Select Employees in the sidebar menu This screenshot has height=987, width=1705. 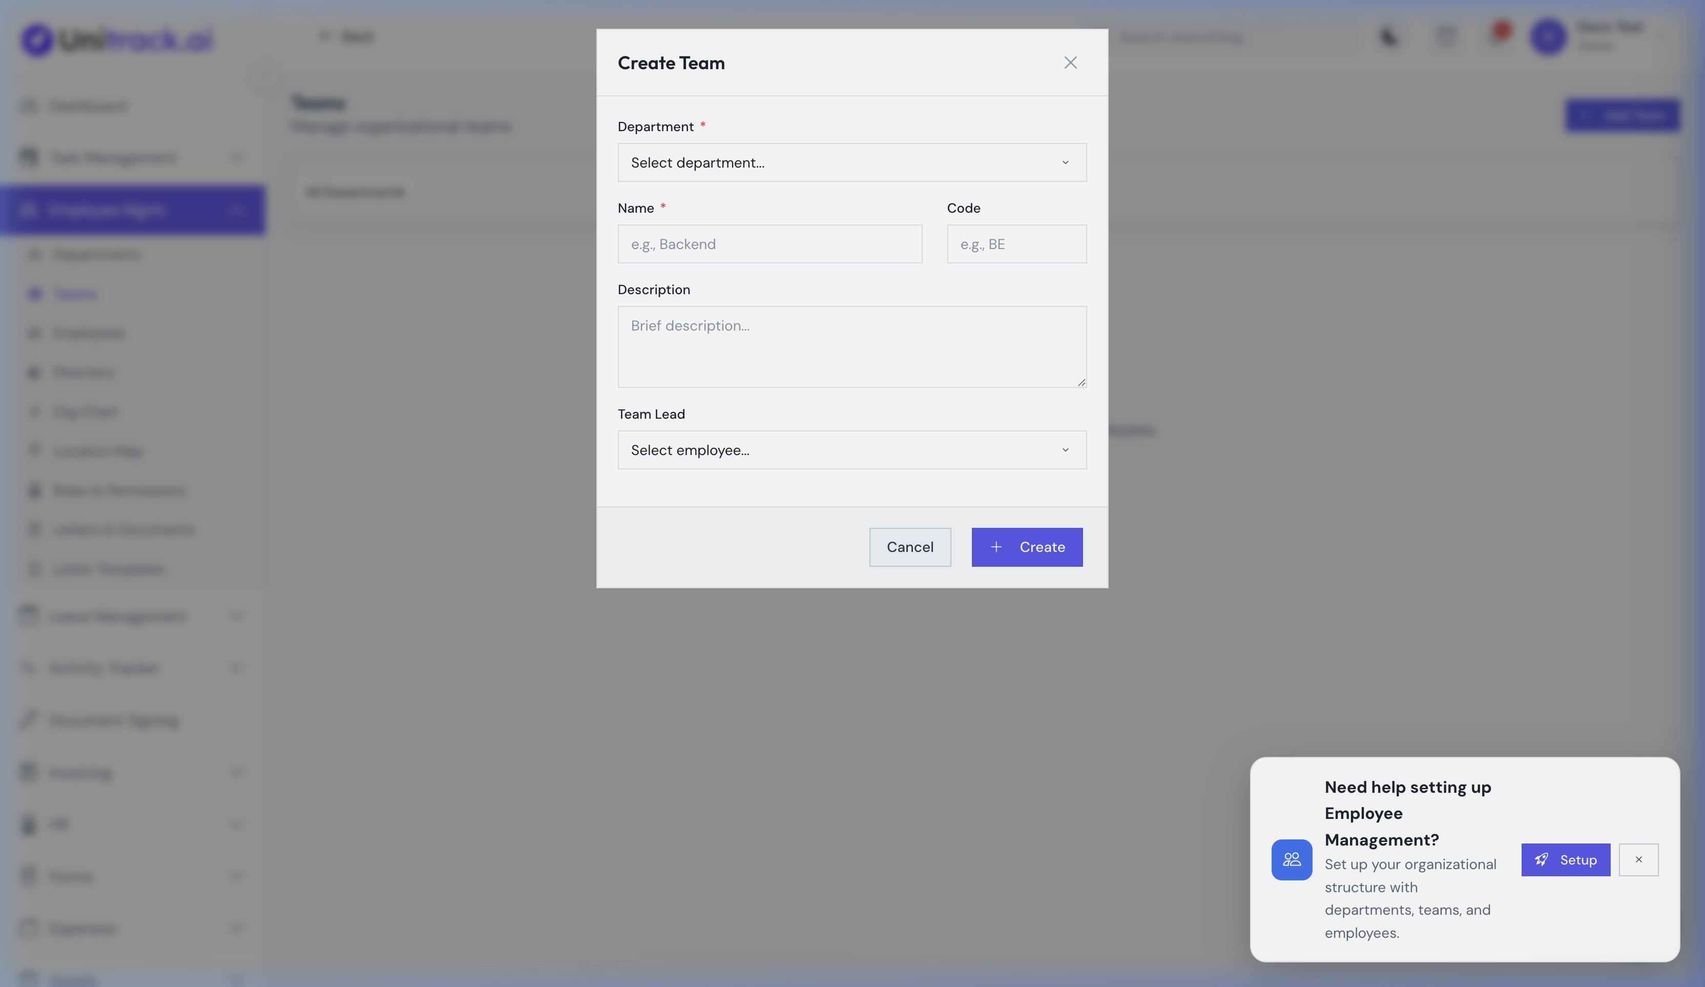(87, 333)
